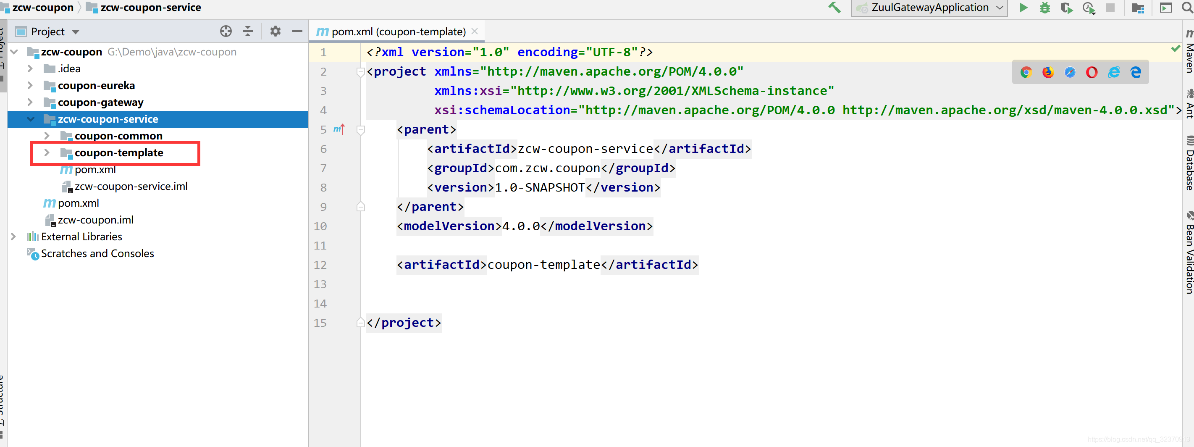The height and width of the screenshot is (447, 1194).
Task: Expand the .idea folder
Action: pyautogui.click(x=30, y=68)
